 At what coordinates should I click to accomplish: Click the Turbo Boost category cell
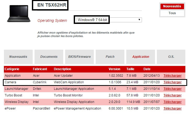point(13,95)
